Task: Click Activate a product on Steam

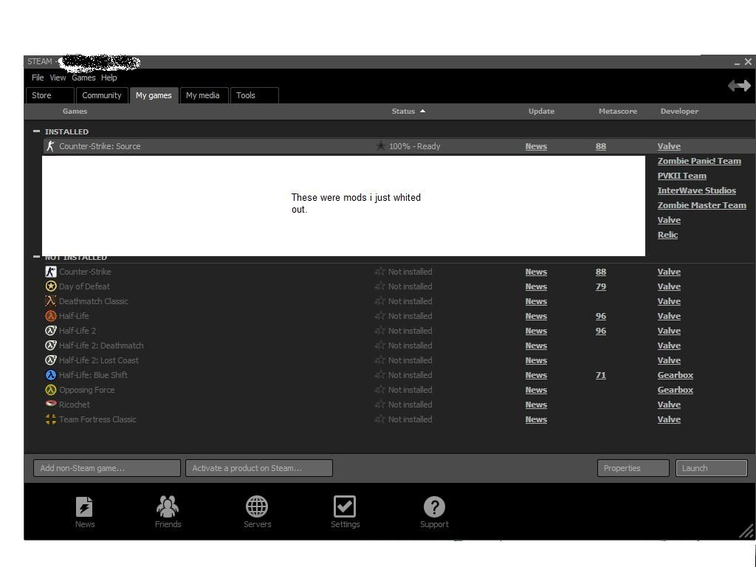Action: [x=259, y=468]
